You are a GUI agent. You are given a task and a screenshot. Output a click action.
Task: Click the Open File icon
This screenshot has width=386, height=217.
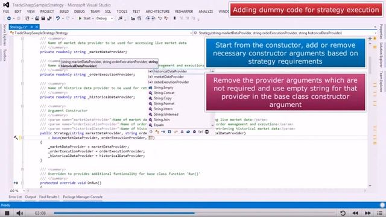point(37,19)
